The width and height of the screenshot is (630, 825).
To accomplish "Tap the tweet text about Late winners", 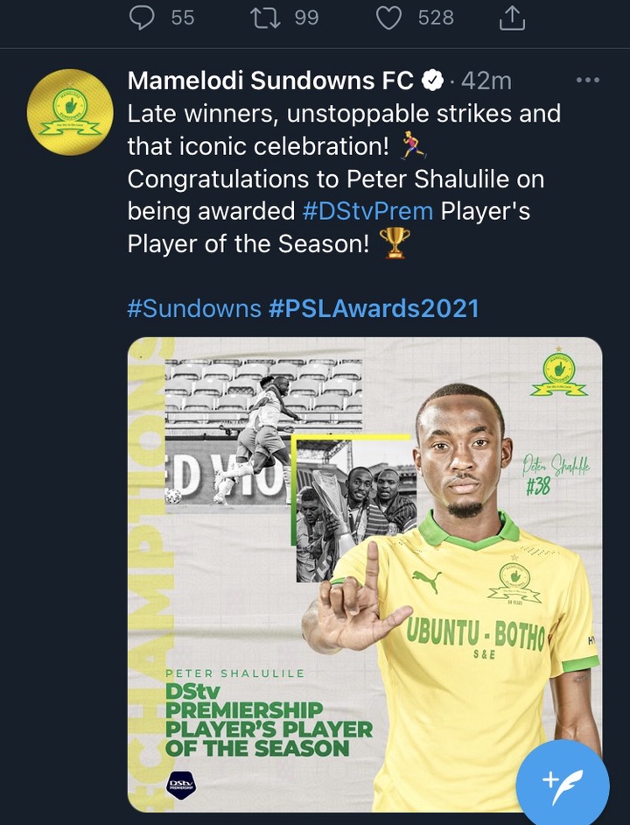I will coord(343,114).
